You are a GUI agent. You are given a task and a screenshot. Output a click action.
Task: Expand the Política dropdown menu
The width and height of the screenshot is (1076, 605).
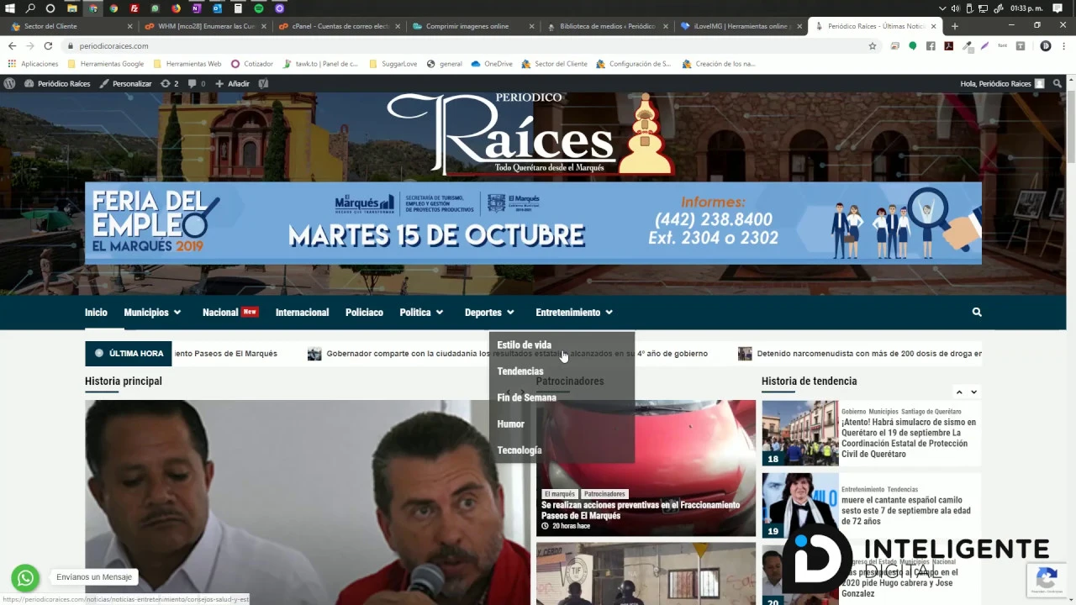click(421, 313)
